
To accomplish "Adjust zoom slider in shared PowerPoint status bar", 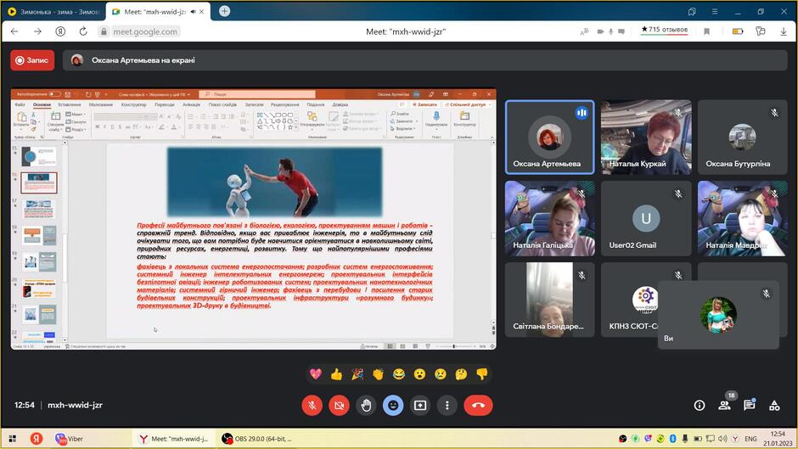I will click(454, 346).
